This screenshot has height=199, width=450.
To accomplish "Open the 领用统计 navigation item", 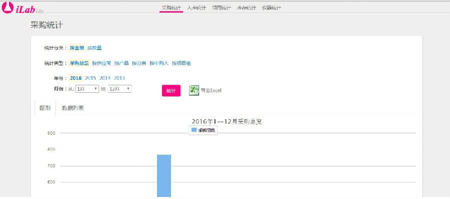I will tap(221, 8).
